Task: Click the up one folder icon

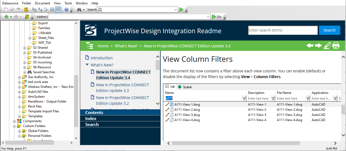Action: point(27,17)
